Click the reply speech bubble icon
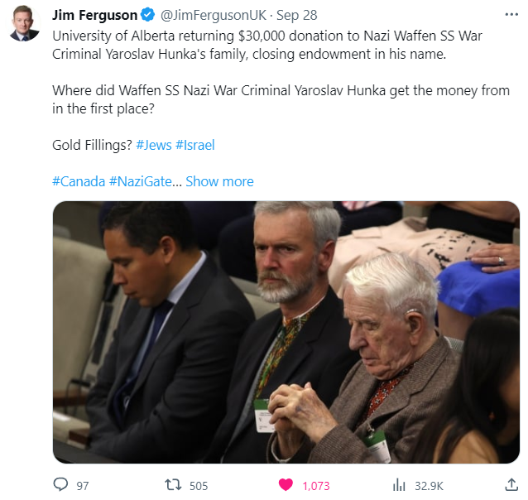This screenshot has height=500, width=528. point(60,484)
